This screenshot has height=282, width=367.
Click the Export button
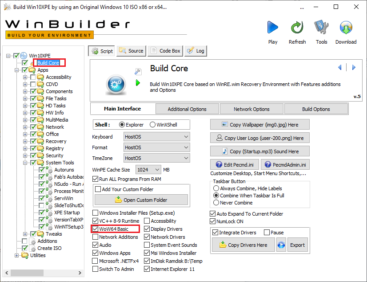click(298, 245)
